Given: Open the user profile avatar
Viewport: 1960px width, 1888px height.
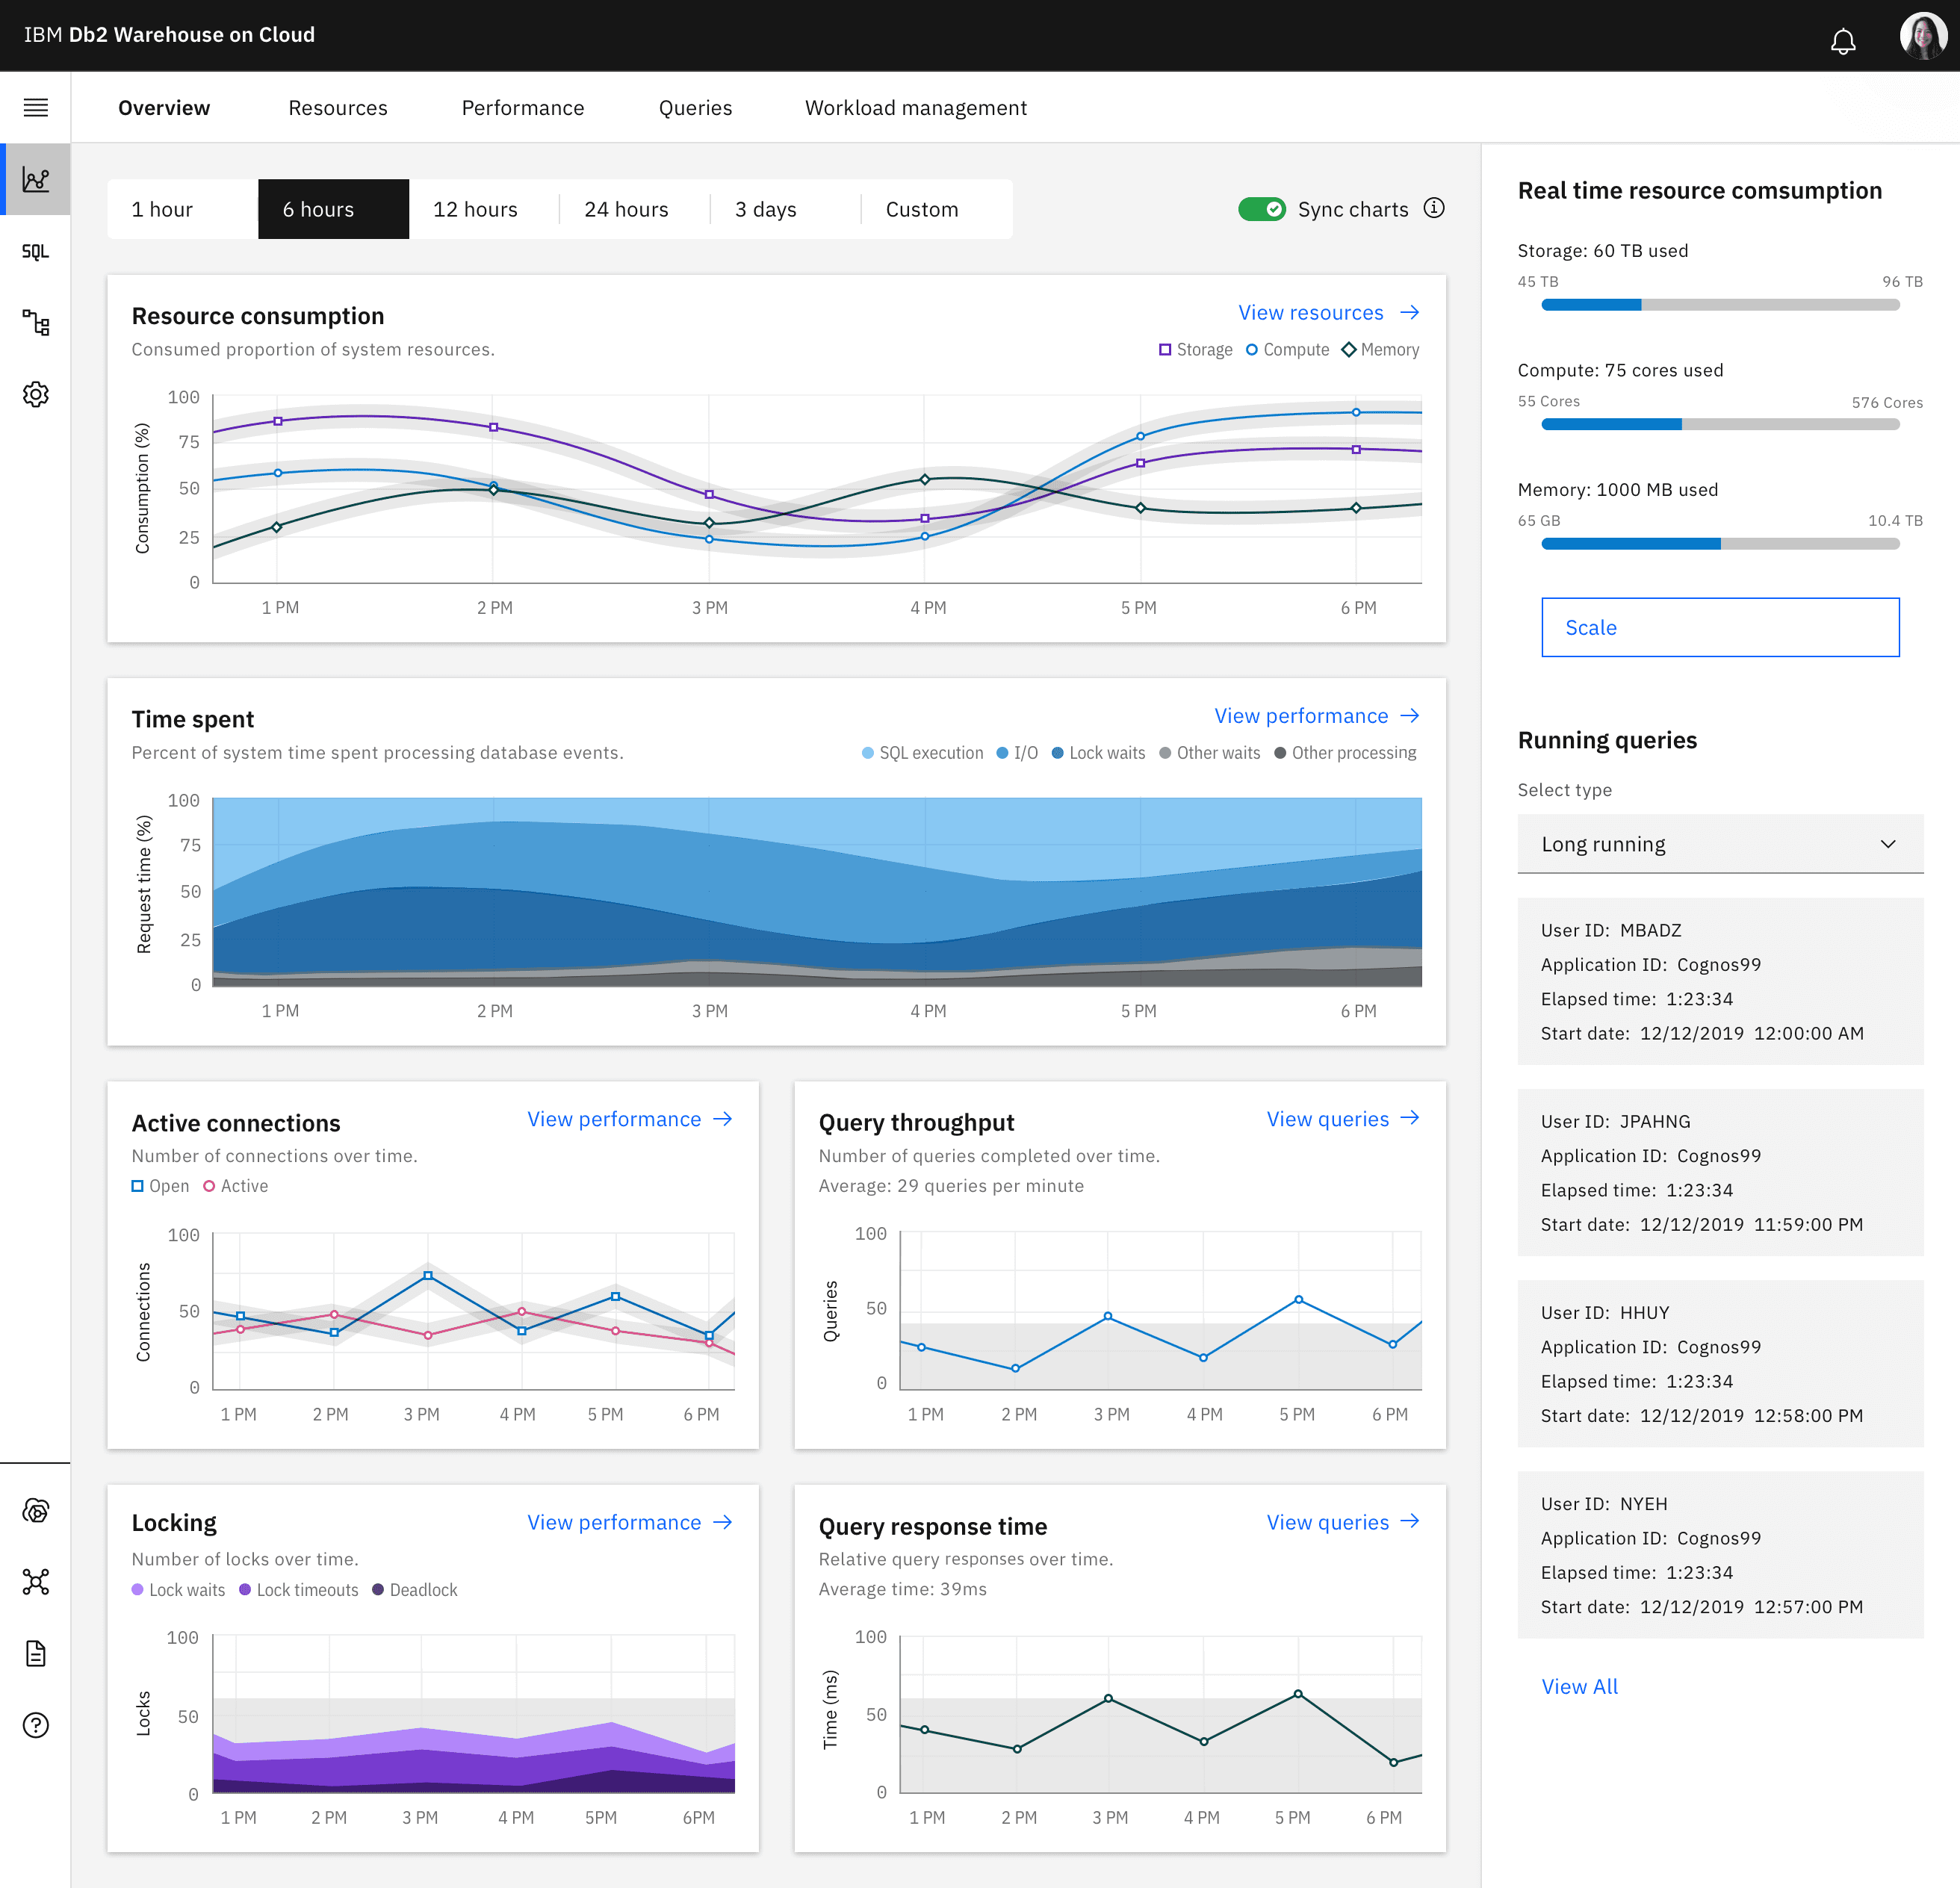Looking at the screenshot, I should coord(1922,36).
